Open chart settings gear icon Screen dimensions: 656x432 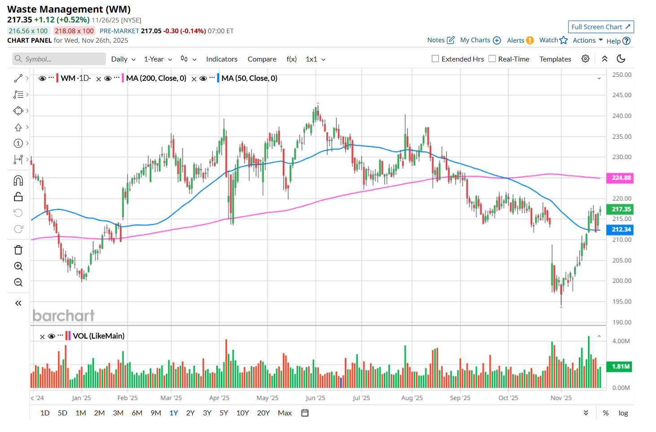click(586, 59)
